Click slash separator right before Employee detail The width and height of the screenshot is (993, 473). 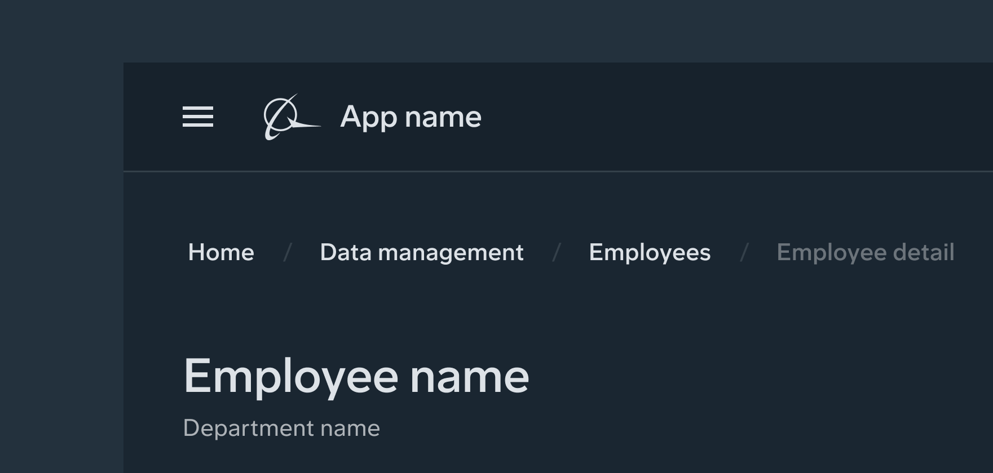744,252
